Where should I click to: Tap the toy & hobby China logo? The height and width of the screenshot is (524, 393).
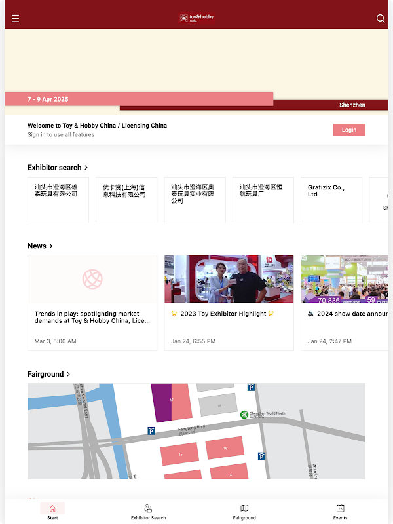(196, 18)
